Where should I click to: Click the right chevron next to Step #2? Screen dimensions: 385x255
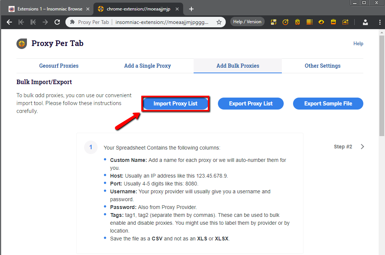(363, 147)
